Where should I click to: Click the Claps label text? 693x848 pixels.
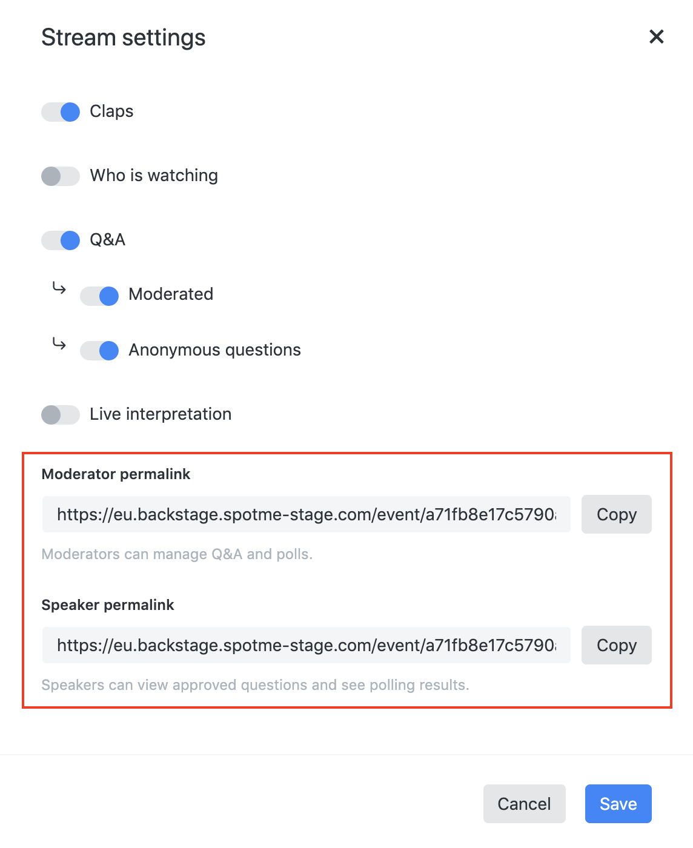click(111, 111)
